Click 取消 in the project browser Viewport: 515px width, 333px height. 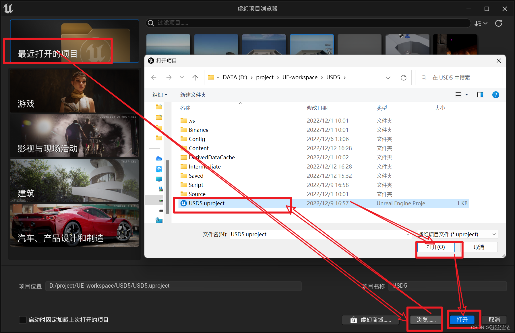[x=494, y=320]
